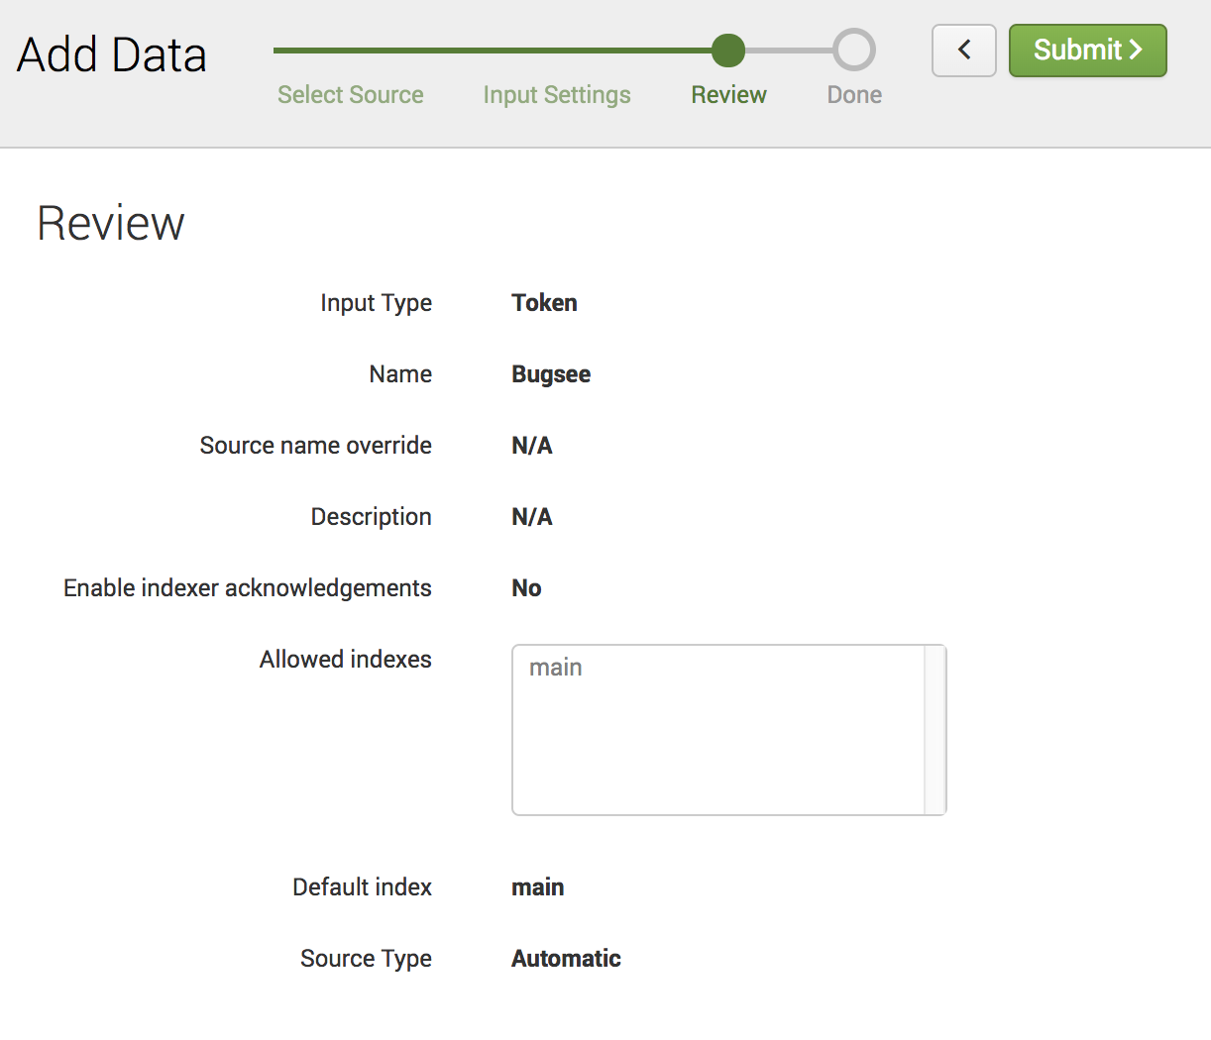The image size is (1211, 1040).
Task: Click the Allowed indexes list scrollbar
Action: tap(935, 730)
